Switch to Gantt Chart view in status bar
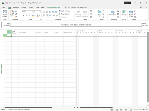This screenshot has width=149, height=111. coord(112,110)
